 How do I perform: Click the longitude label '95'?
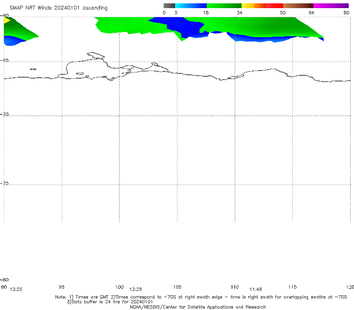pyautogui.click(x=61, y=287)
